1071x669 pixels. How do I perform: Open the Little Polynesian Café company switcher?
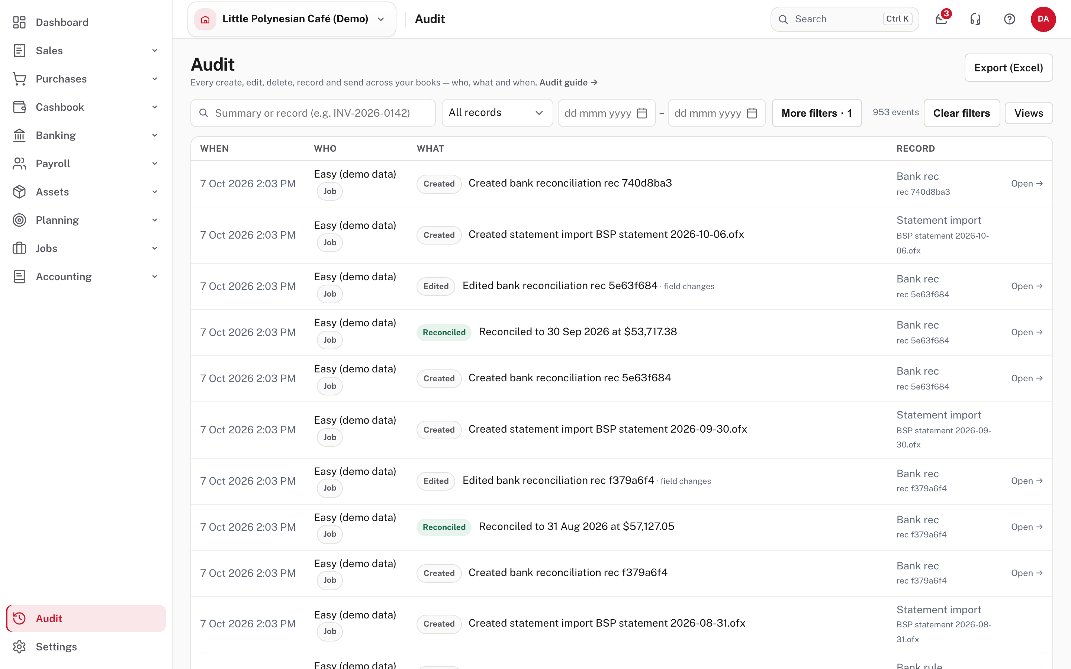[292, 19]
